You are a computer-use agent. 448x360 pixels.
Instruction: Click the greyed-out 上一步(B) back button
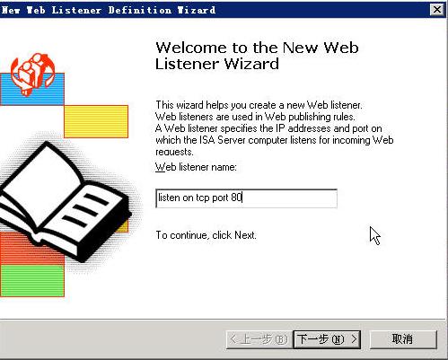click(259, 339)
